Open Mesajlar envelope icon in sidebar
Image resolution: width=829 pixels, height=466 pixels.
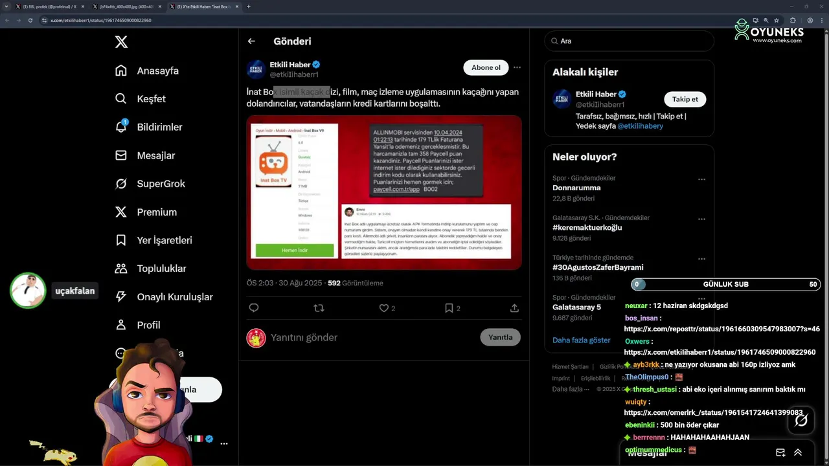[121, 155]
